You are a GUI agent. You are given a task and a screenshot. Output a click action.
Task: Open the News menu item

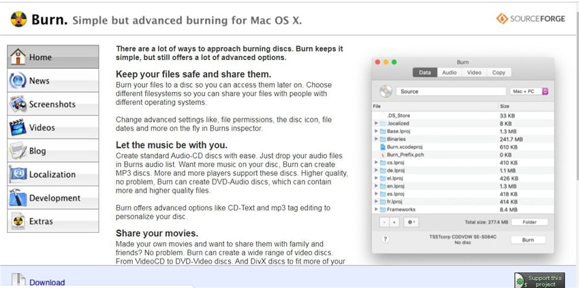[x=53, y=80]
